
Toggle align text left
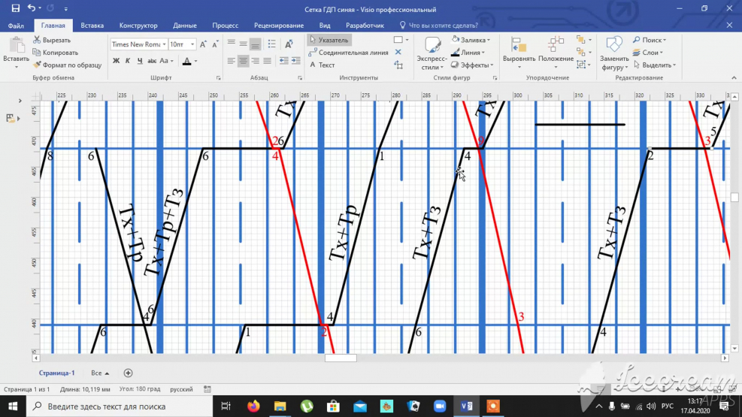[231, 61]
